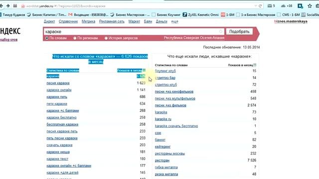The image size is (319, 179).
Task: Click help icon next to left Показов в месяц
Action: [144, 71]
